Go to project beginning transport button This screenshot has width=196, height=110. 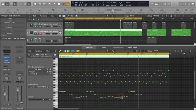coord(35,4)
